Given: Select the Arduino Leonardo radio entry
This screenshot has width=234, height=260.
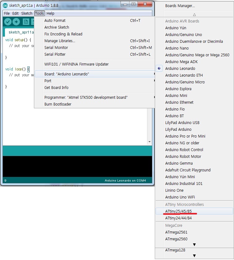Looking at the screenshot, I should click(194, 69).
